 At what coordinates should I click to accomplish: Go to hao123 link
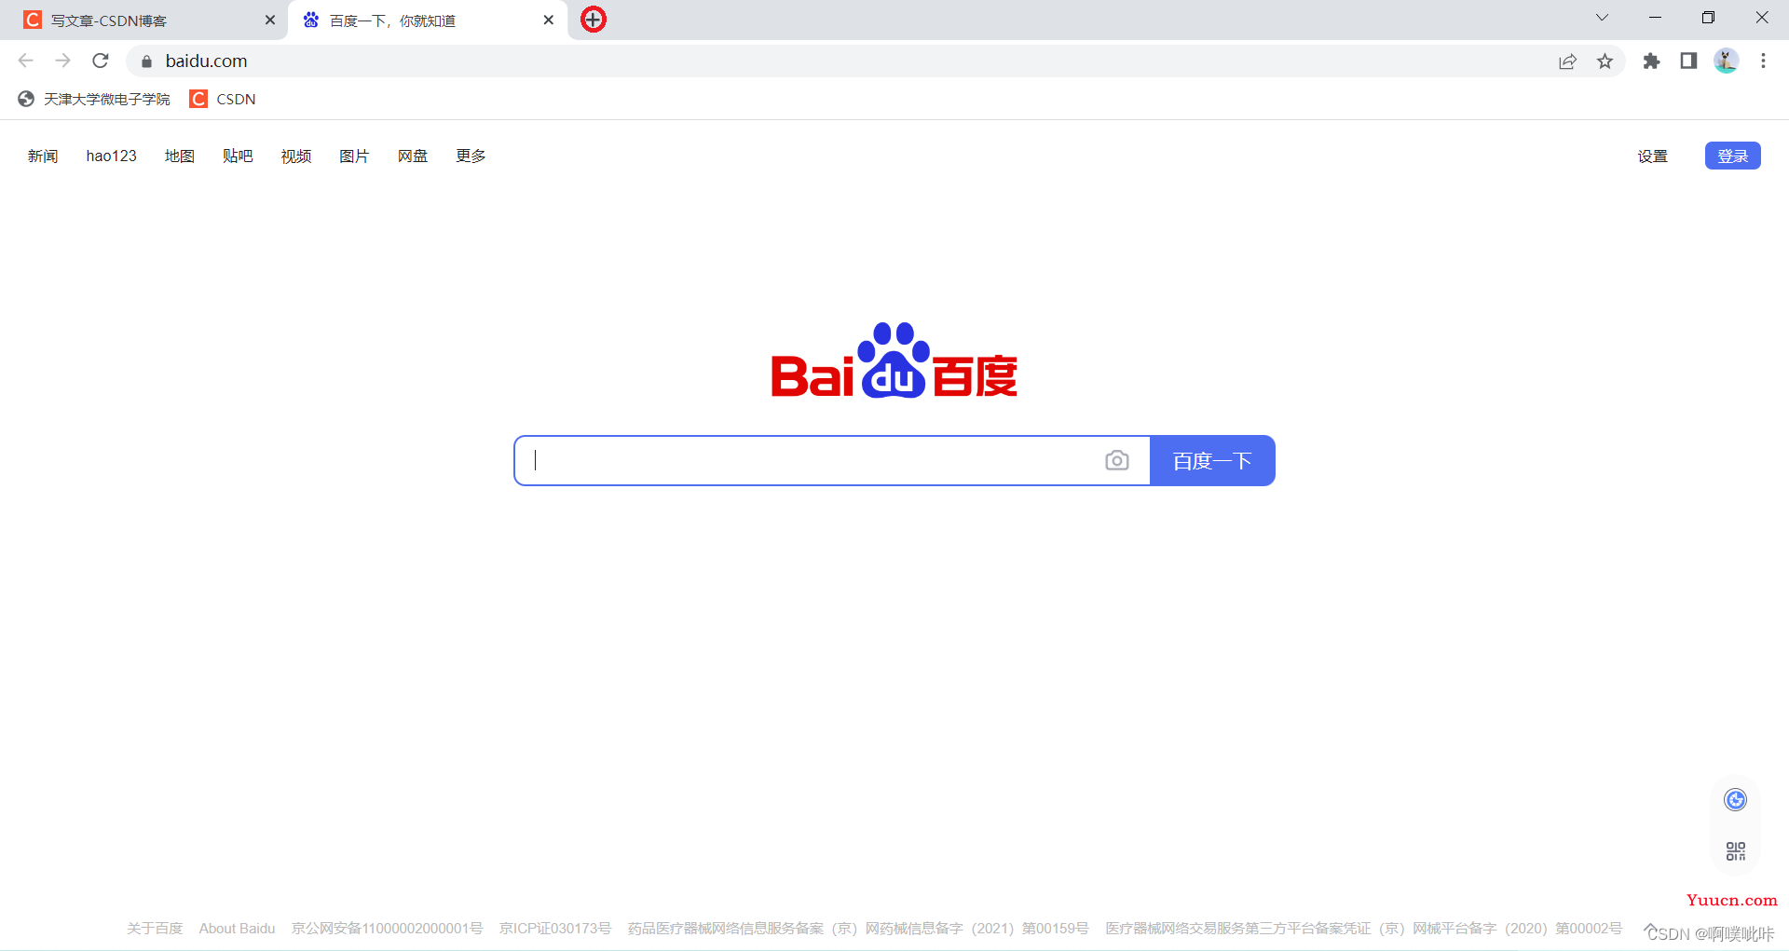coord(111,156)
